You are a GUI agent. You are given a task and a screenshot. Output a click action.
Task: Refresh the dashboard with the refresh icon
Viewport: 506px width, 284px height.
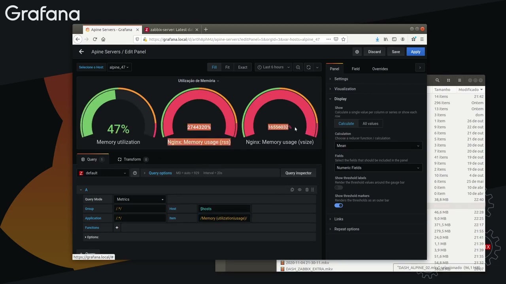308,67
